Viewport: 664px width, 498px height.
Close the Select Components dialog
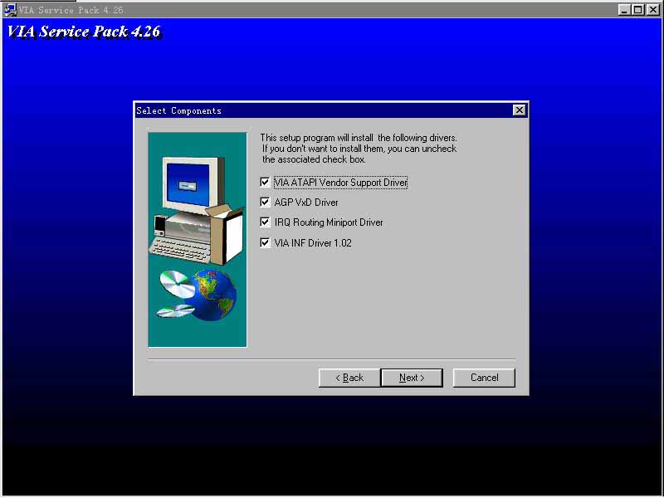(x=519, y=110)
